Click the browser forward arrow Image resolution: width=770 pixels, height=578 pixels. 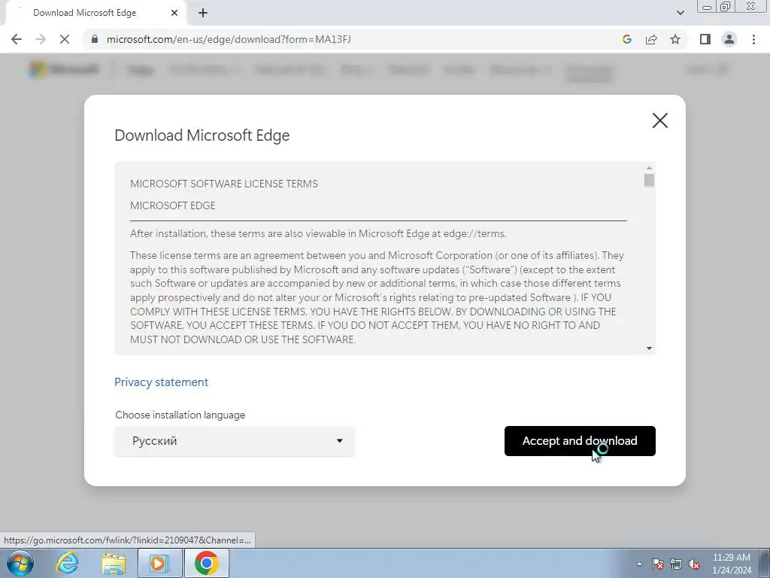(x=41, y=39)
